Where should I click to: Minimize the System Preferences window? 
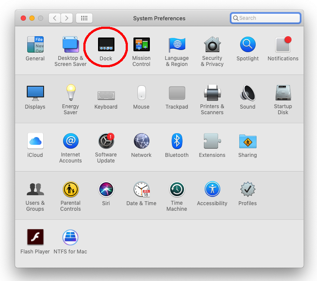coord(32,18)
